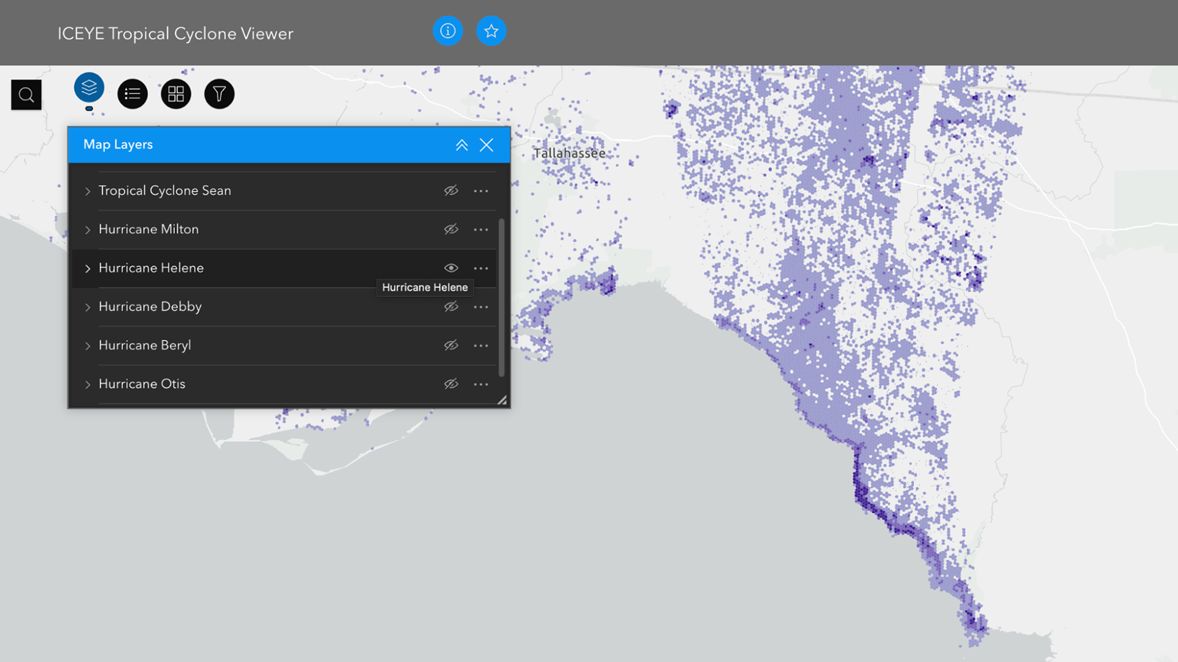Show the Tropical Cyclone Sean layer
This screenshot has width=1178, height=662.
[451, 191]
